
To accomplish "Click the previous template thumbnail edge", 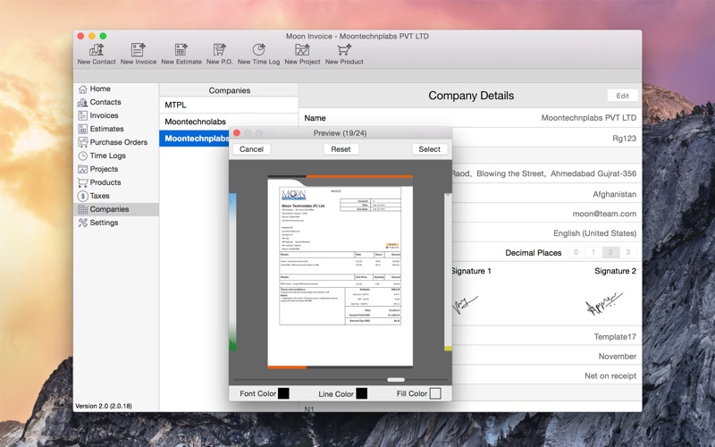I will point(232,272).
